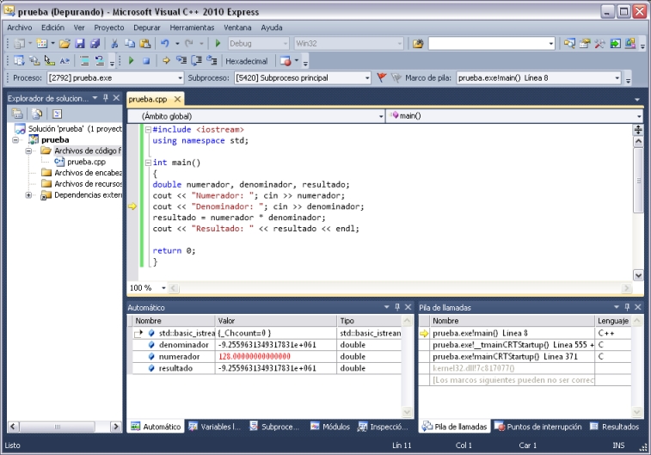Switch to the Inspección tab

click(384, 427)
